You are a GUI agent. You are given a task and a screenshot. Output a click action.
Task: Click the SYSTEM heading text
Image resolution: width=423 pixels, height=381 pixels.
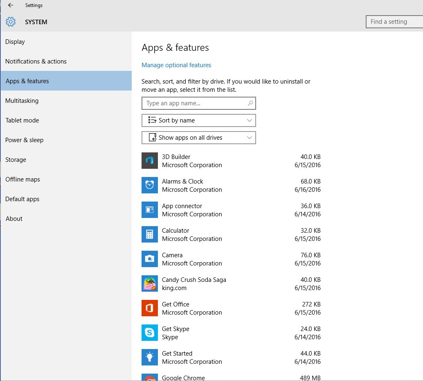pos(36,22)
